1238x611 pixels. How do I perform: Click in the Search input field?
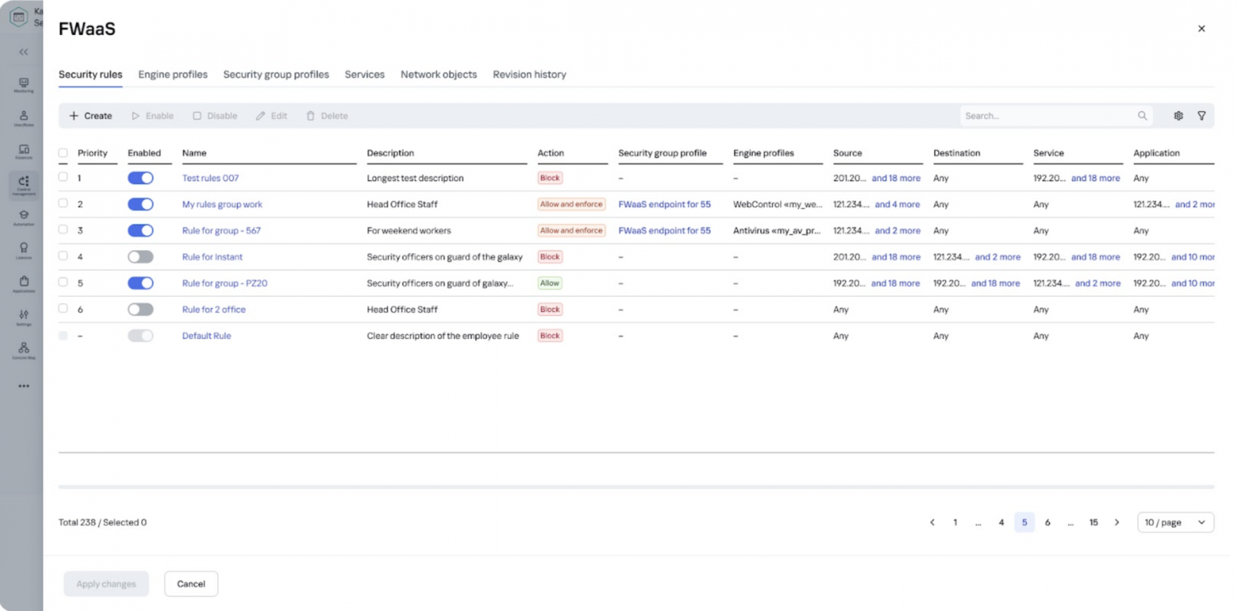(x=1048, y=116)
